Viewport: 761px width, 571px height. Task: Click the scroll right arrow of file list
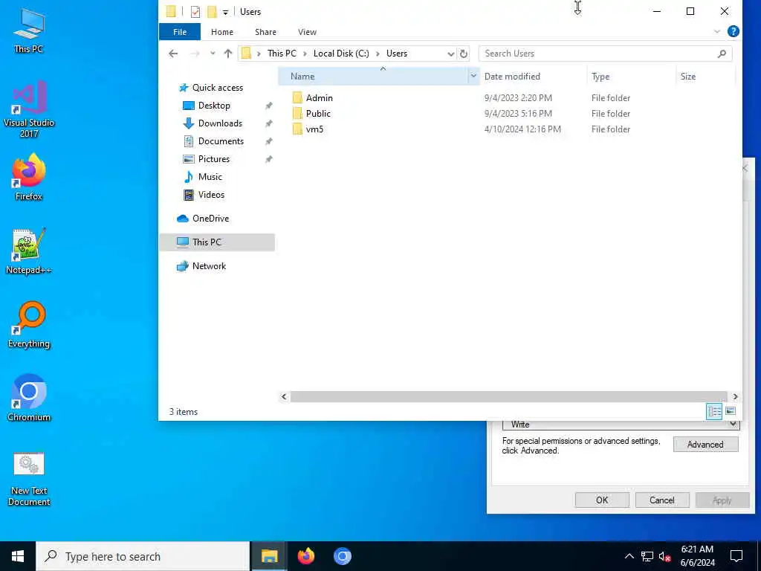735,397
